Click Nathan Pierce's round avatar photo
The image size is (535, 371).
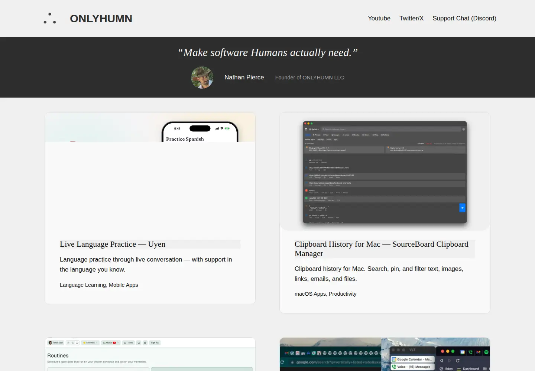click(202, 78)
